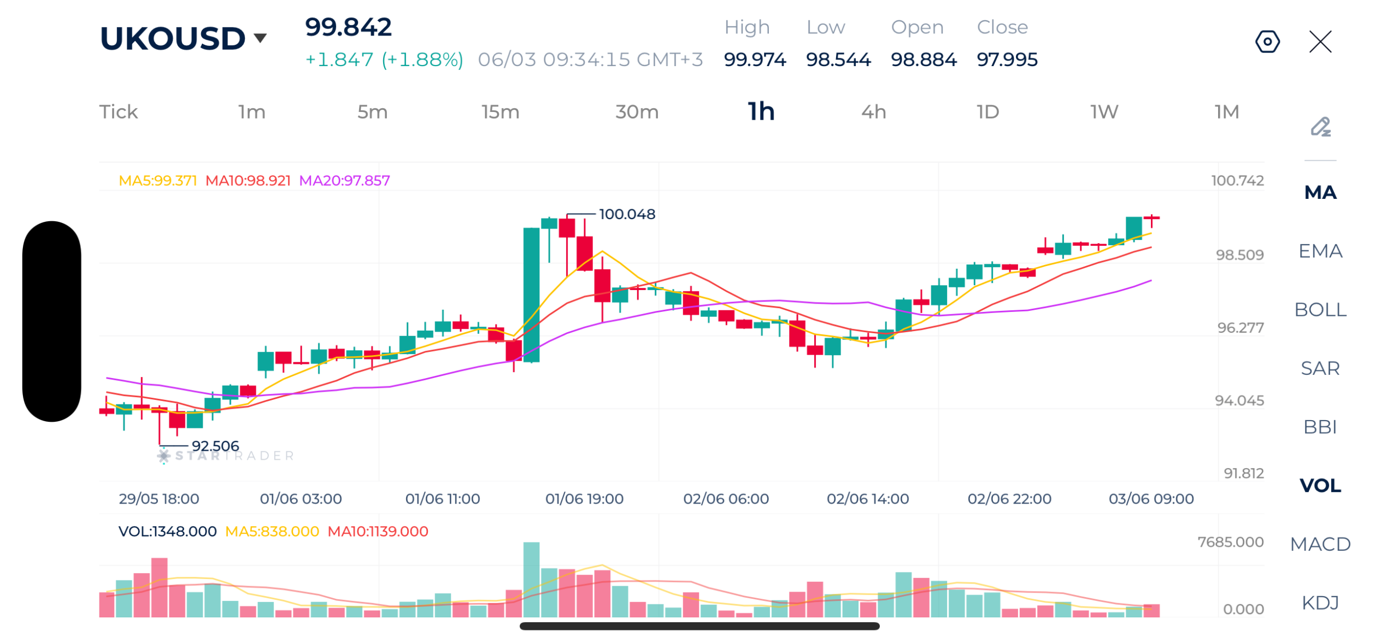Click the 92.506 low price marker
The width and height of the screenshot is (1399, 643).
[215, 445]
